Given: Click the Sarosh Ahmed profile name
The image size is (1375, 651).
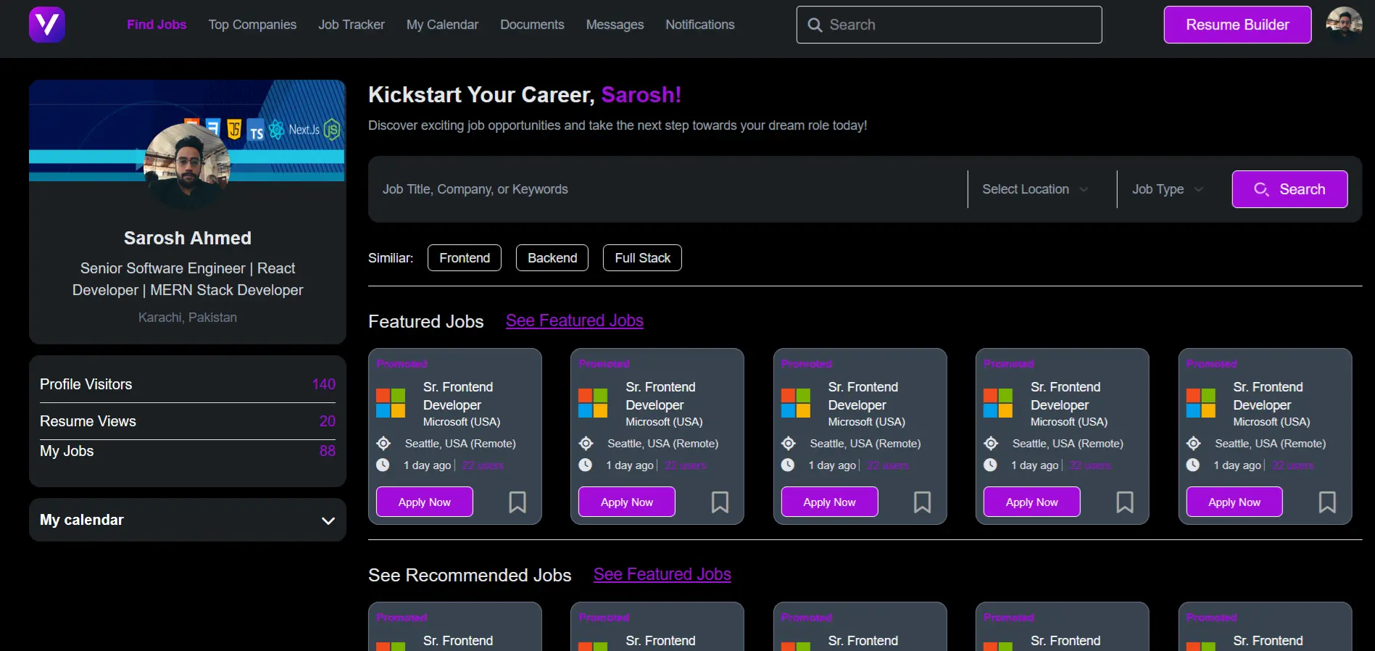Looking at the screenshot, I should [x=188, y=238].
